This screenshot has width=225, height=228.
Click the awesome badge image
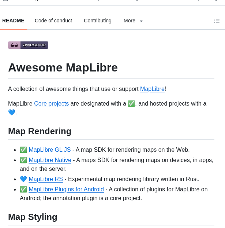pyautogui.click(x=28, y=45)
